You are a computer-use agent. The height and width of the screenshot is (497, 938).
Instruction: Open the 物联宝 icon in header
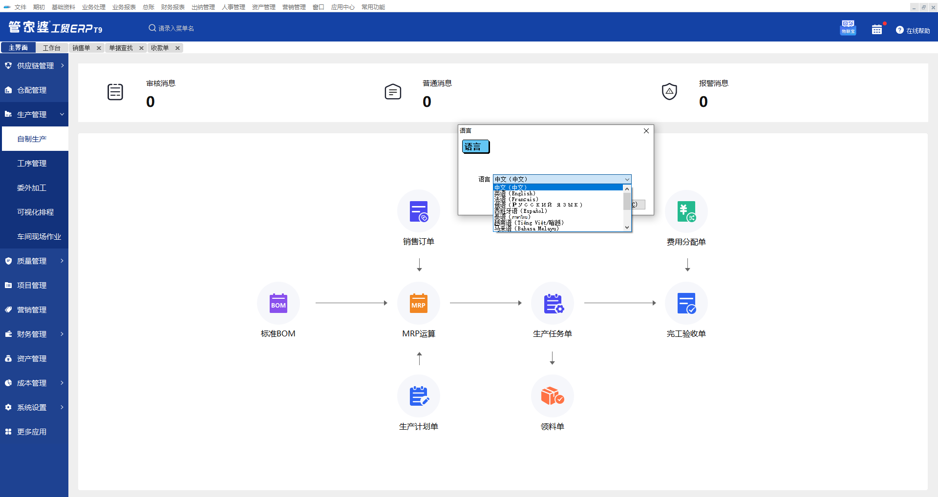[x=848, y=27]
